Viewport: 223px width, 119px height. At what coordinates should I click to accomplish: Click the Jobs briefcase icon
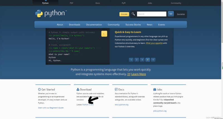155,89
